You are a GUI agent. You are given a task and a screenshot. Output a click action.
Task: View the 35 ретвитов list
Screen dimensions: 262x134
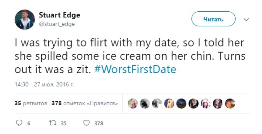pyautogui.click(x=31, y=103)
